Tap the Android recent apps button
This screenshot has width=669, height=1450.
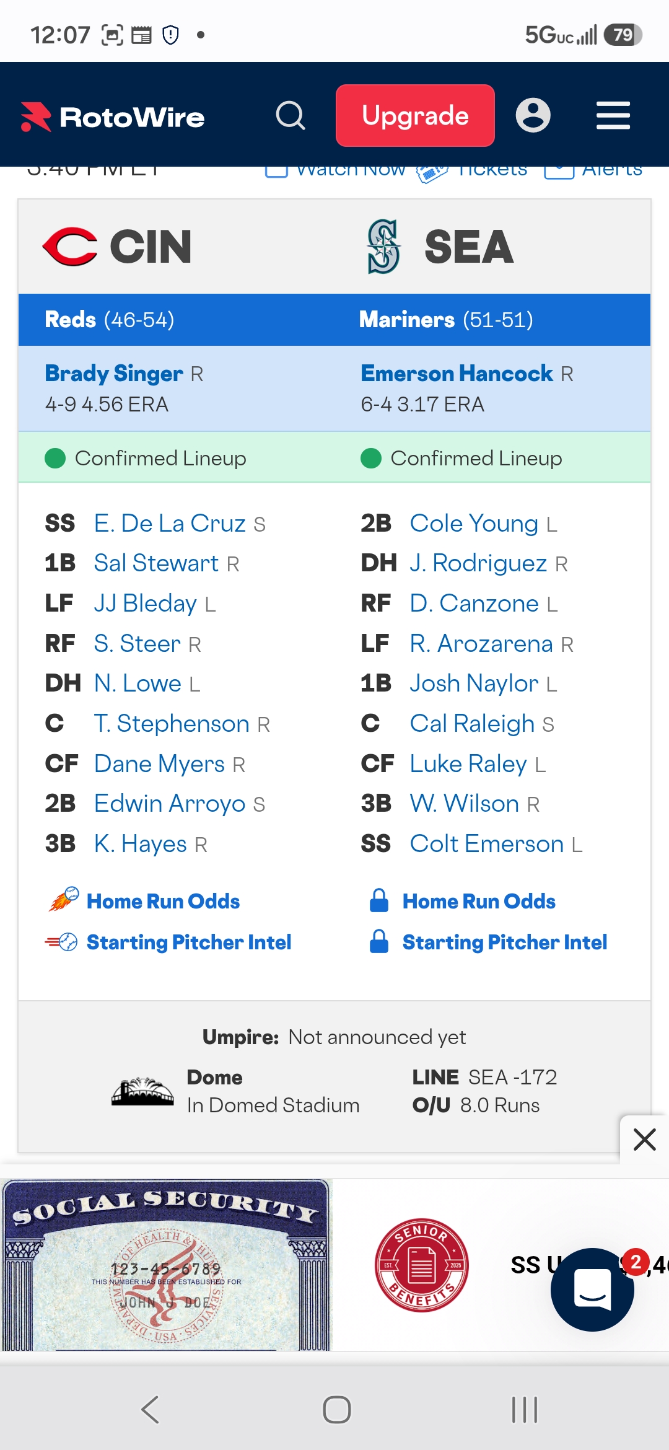[x=524, y=1410]
